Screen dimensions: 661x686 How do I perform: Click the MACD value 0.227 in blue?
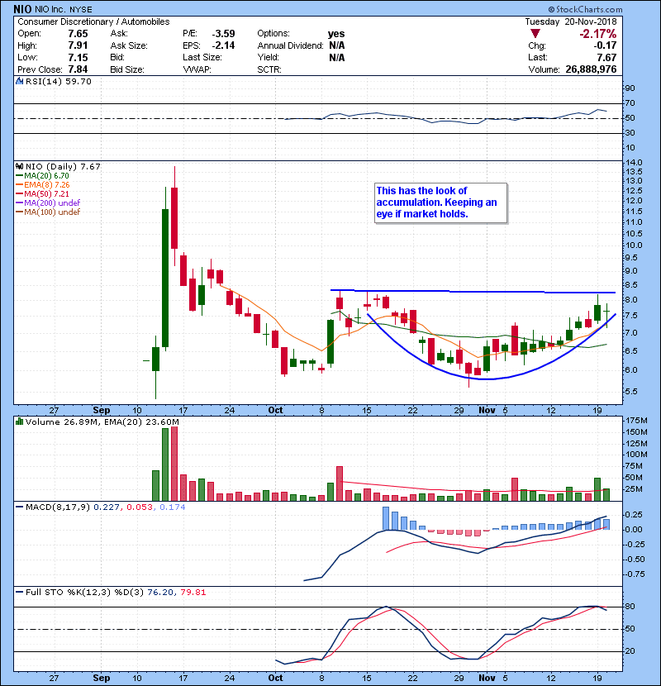tap(107, 507)
